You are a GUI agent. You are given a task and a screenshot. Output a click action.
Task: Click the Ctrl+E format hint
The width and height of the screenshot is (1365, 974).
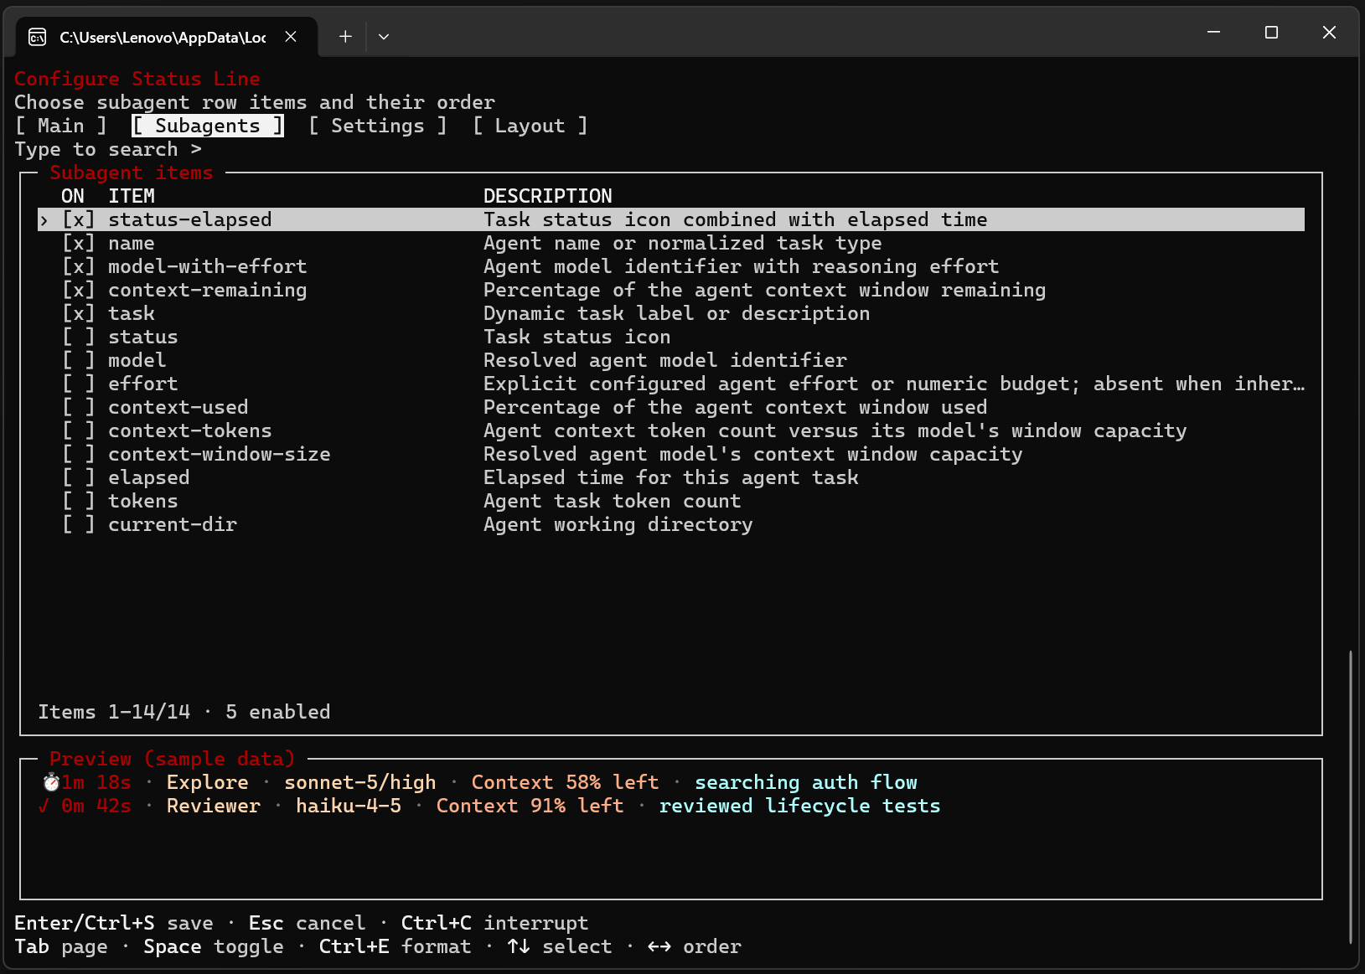396,946
